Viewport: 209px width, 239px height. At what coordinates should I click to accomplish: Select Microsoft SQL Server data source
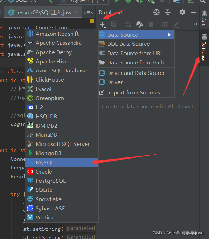tap(62, 144)
